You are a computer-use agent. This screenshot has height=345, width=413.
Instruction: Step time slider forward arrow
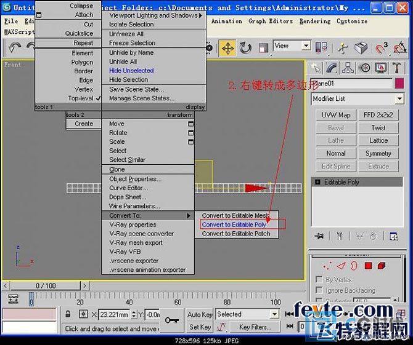[85, 285]
